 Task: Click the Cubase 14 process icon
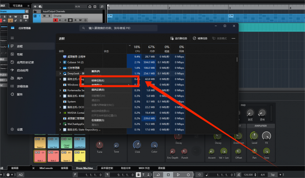(65, 62)
